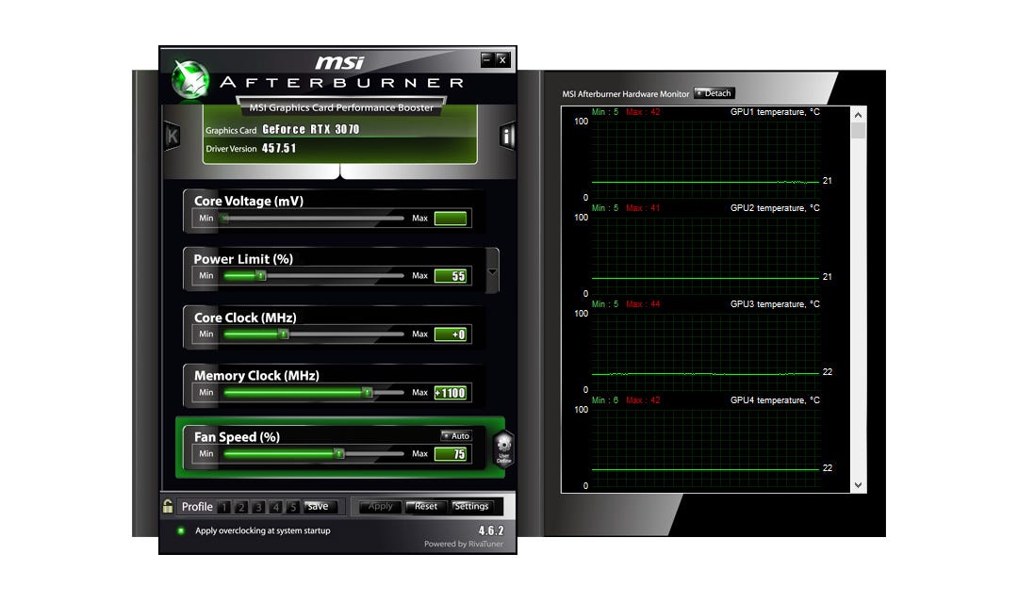
Task: Click the Core Clock slider handle
Action: 284,334
